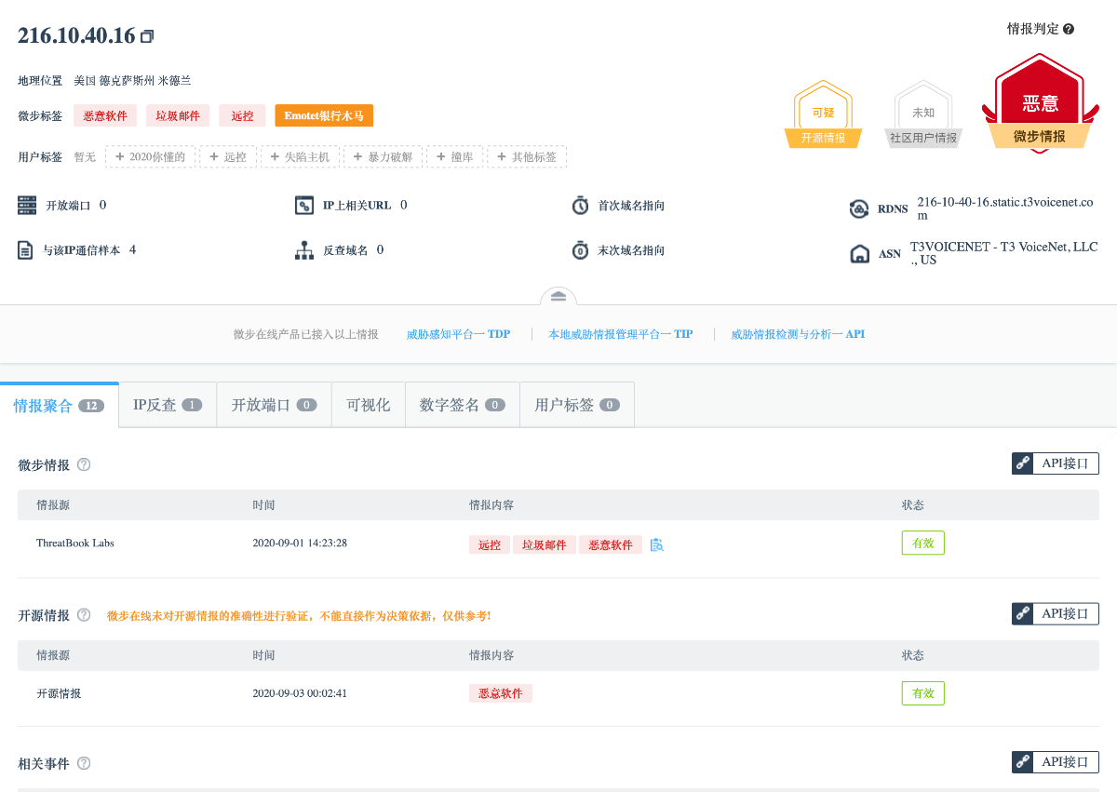Open the help icon next to 相关事件 heading
The height and width of the screenshot is (792, 1117).
click(84, 763)
